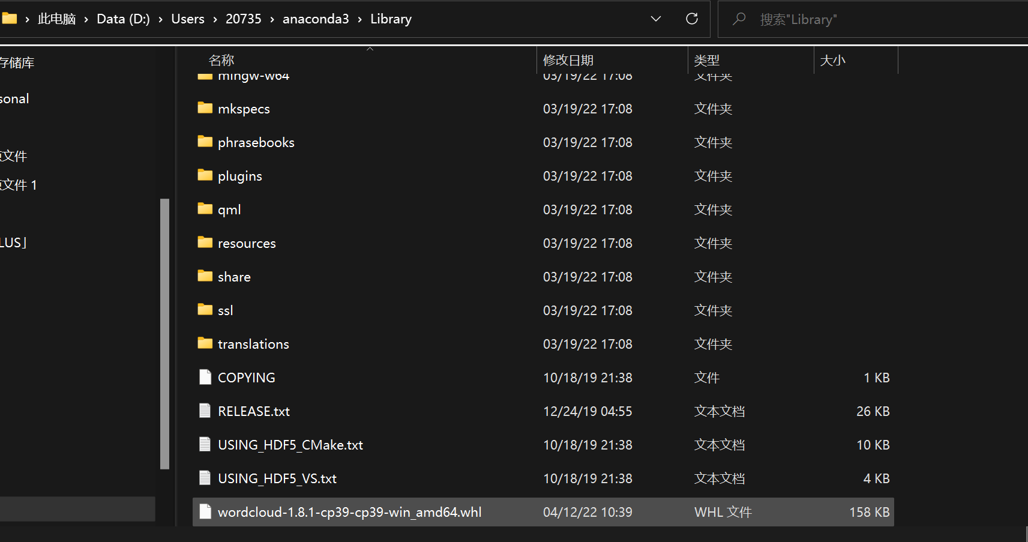Sort by the 名称 column header
The width and height of the screenshot is (1028, 542).
[x=221, y=60]
